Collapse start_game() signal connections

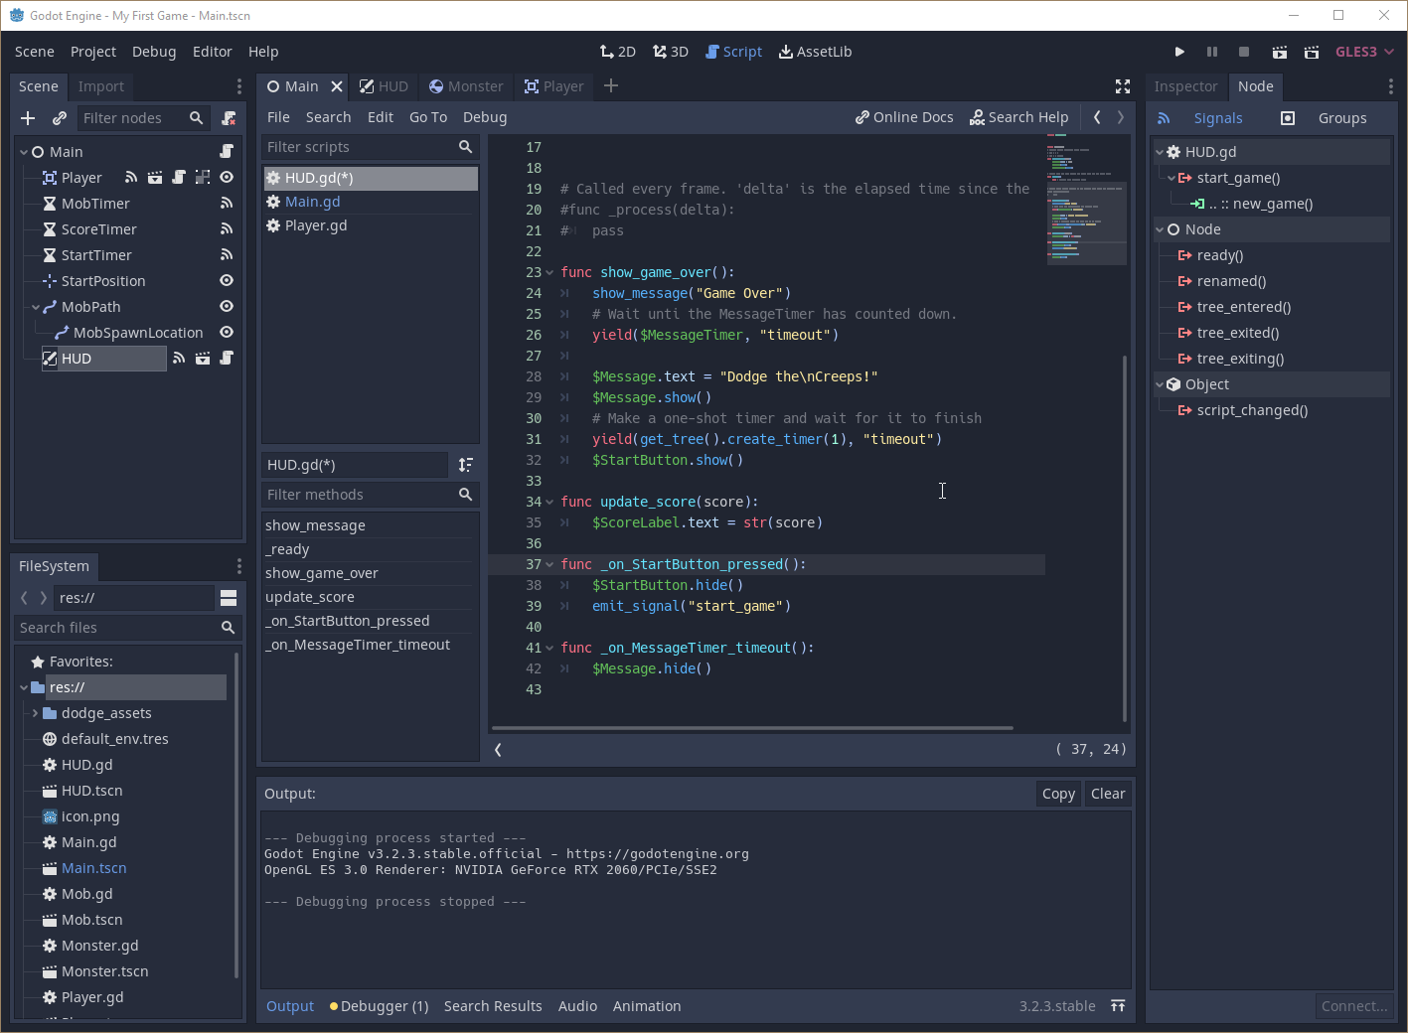pos(1171,178)
